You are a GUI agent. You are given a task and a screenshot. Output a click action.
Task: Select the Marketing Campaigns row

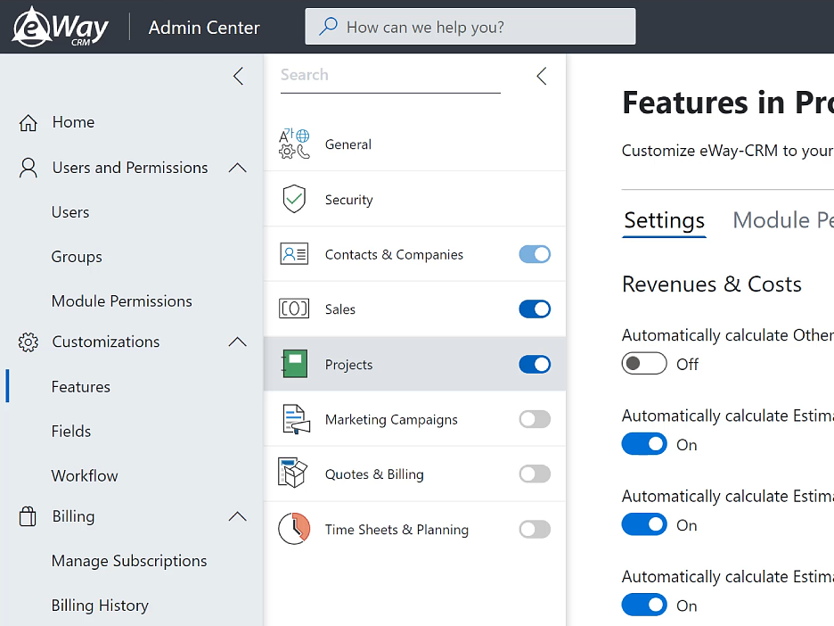point(415,419)
